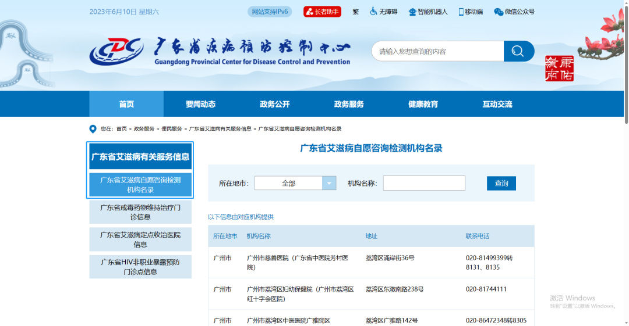Click address 荔湾区广雅路142号
Viewport: 629px width, 326px height.
[x=391, y=320]
